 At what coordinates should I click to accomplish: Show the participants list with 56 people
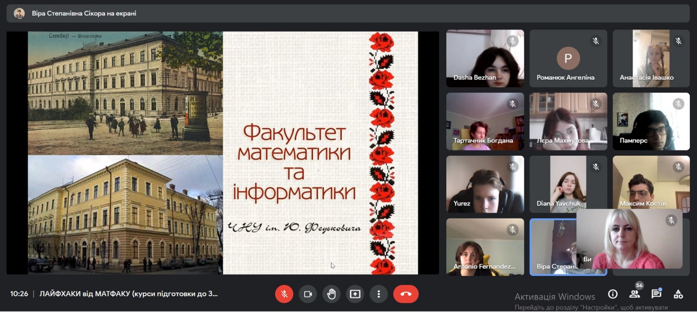coord(635,294)
